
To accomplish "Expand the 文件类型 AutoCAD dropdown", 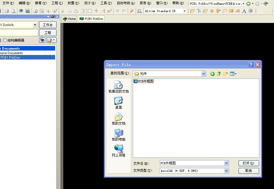I will 226,171.
